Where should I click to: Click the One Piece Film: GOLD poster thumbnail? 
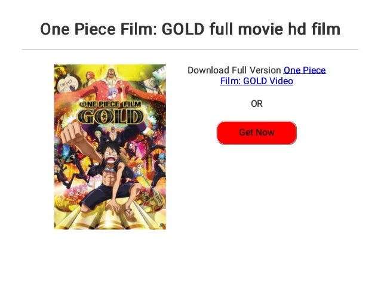tap(110, 147)
